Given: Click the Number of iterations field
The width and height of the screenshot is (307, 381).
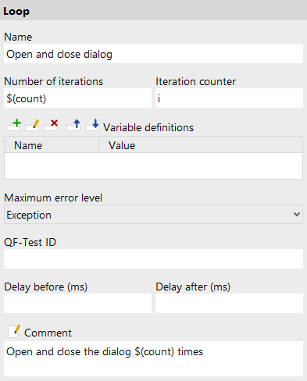Looking at the screenshot, I should (x=77, y=98).
